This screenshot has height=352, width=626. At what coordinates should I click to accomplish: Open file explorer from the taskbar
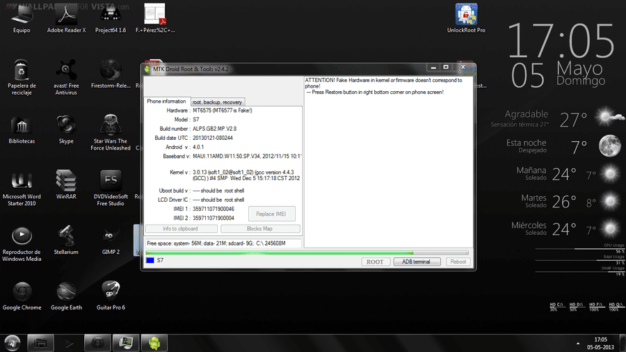tap(41, 343)
